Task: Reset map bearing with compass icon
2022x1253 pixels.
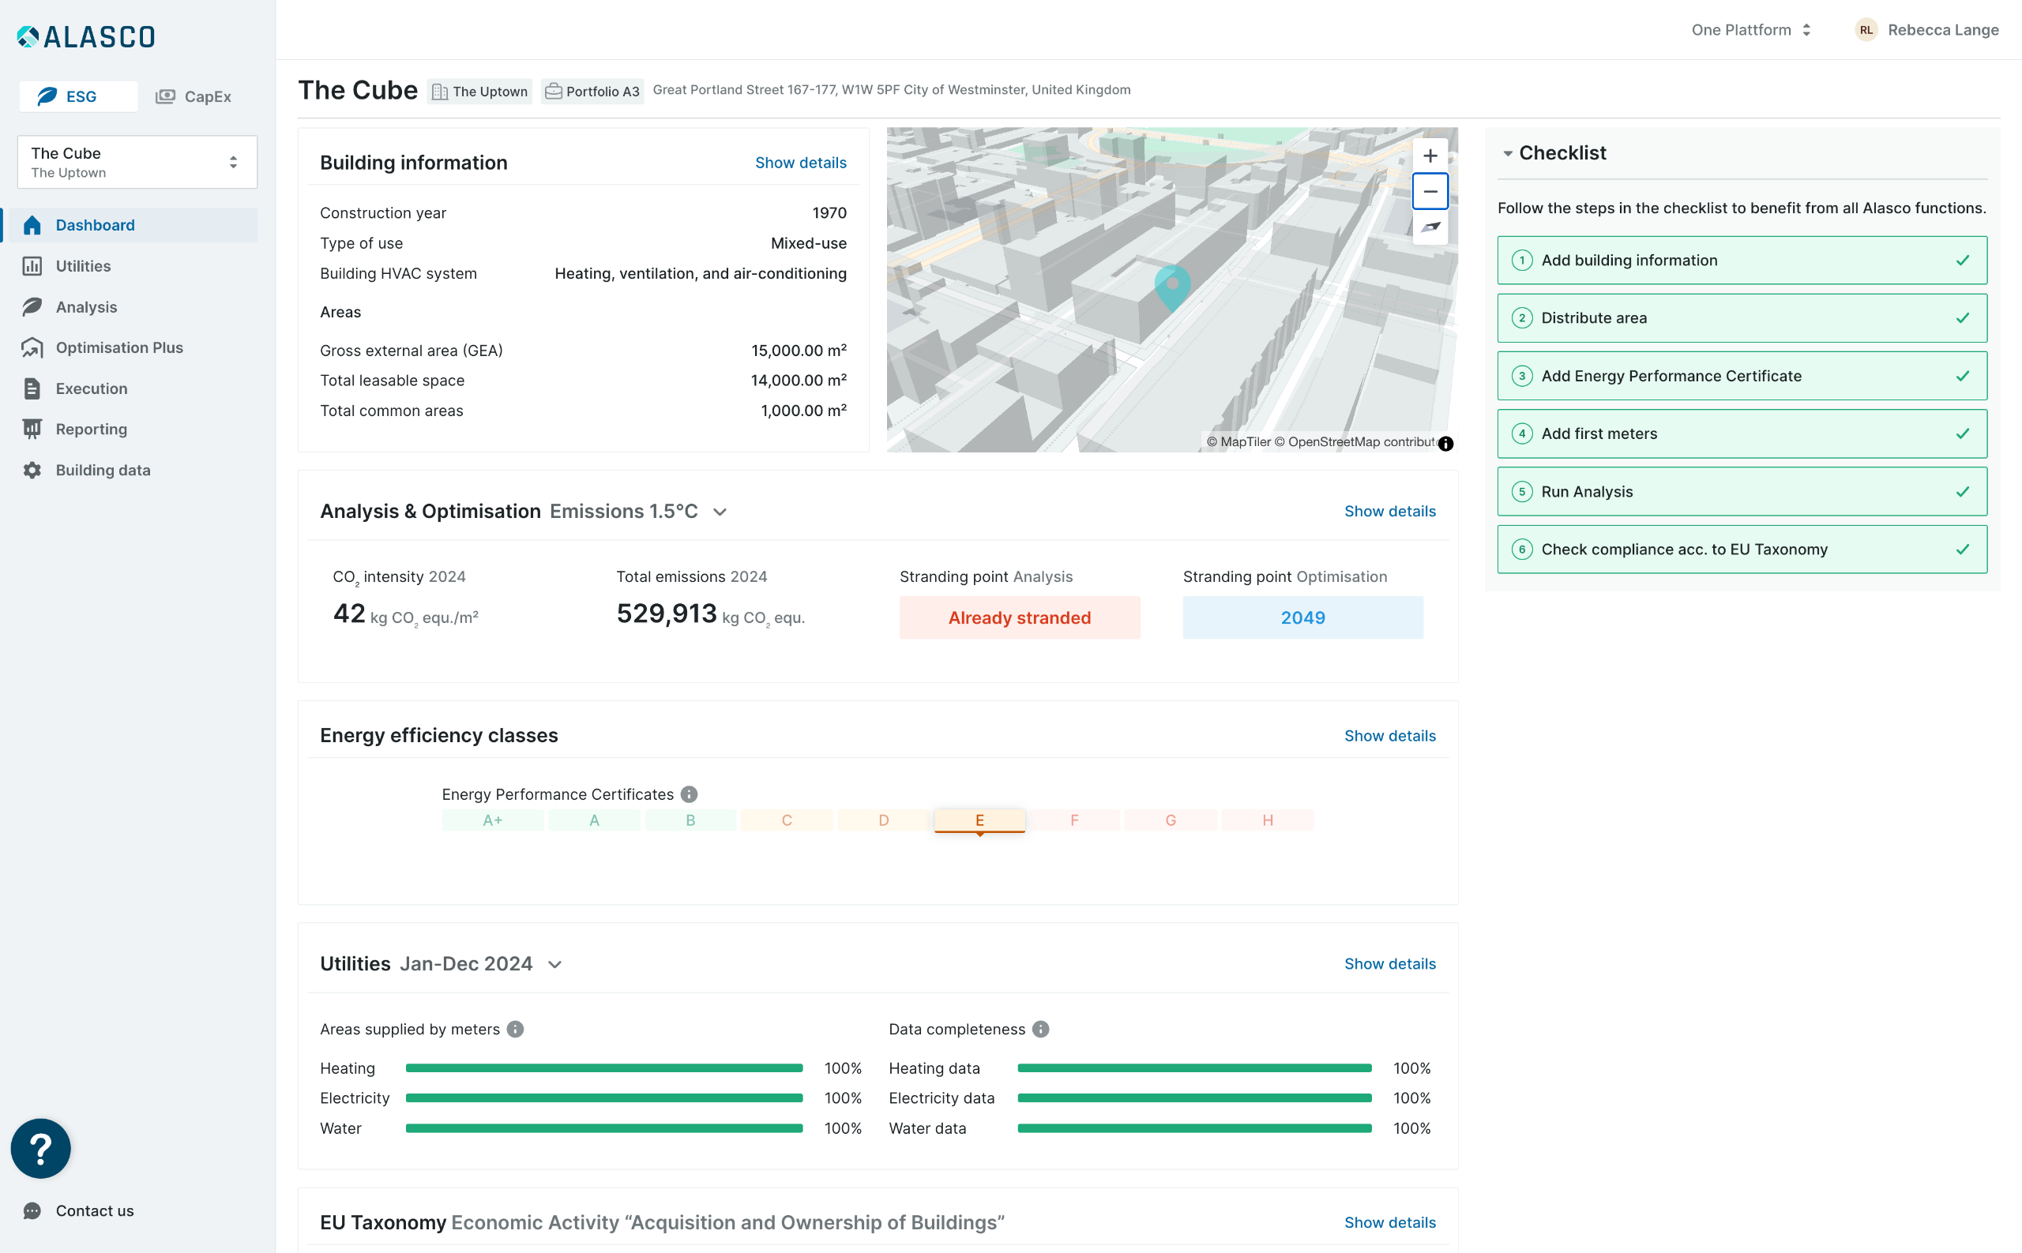Action: coord(1430,227)
